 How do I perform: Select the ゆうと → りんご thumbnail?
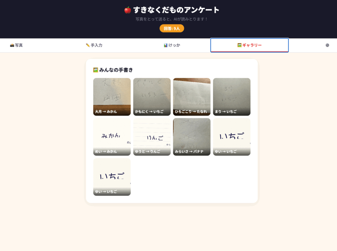click(152, 137)
